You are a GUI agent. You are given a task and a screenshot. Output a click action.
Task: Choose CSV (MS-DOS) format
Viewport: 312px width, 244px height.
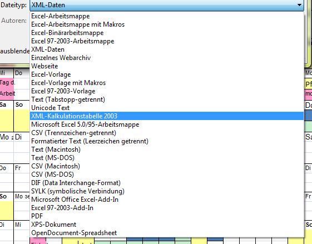[x=167, y=175]
